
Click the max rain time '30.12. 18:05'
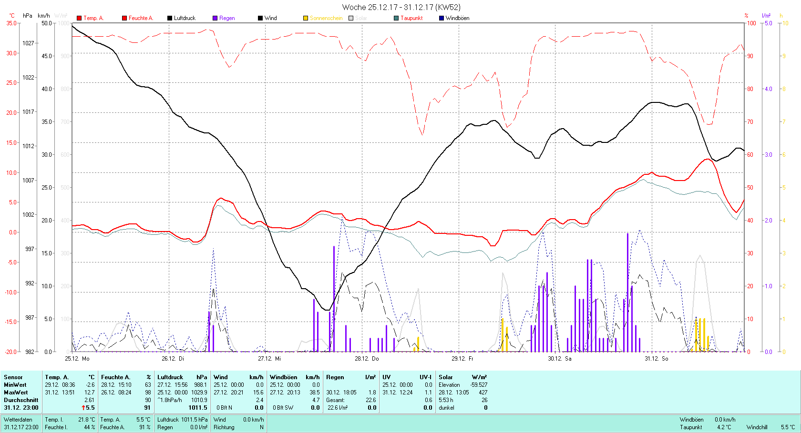click(341, 393)
